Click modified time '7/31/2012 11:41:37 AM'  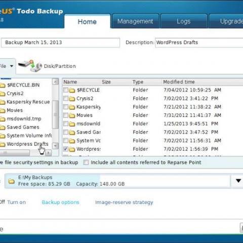(x=192, y=115)
